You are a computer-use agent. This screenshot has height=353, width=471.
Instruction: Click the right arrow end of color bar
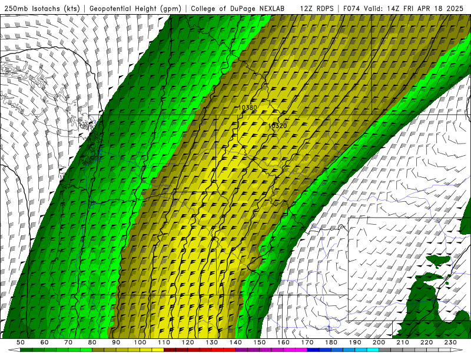457,350
